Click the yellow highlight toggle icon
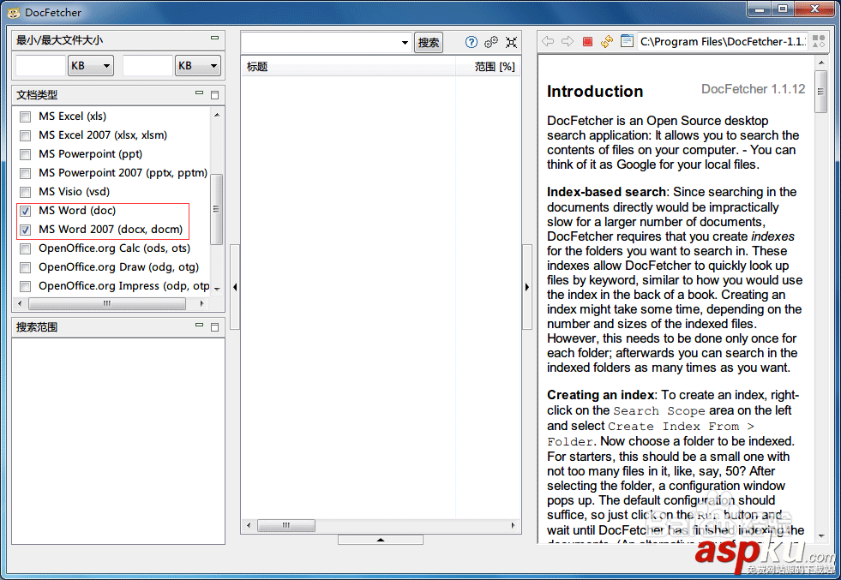The width and height of the screenshot is (841, 580). [x=608, y=41]
